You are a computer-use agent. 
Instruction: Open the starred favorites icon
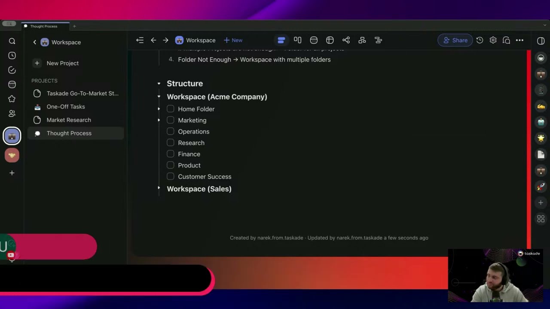[x=12, y=99]
